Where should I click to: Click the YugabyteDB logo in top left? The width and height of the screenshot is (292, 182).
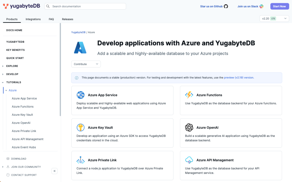(21, 6)
